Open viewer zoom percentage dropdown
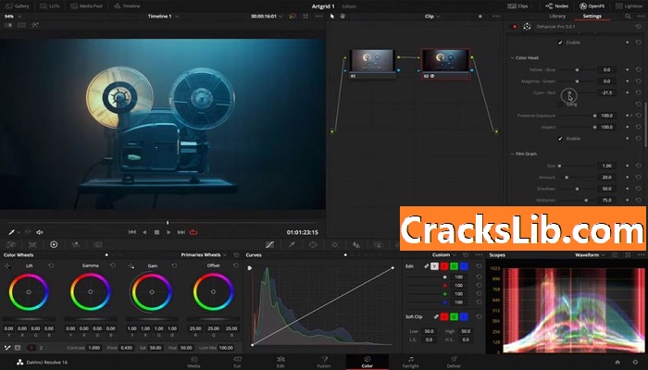Viewport: 648px width, 370px height. (x=12, y=16)
